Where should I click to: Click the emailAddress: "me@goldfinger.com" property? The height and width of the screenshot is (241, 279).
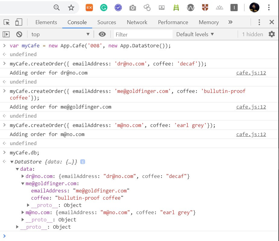tap(80, 191)
